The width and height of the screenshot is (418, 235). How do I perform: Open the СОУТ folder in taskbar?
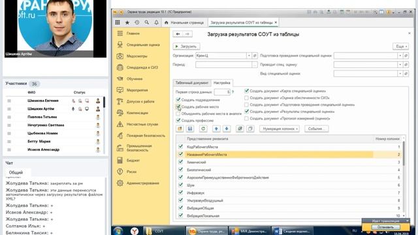(164, 231)
